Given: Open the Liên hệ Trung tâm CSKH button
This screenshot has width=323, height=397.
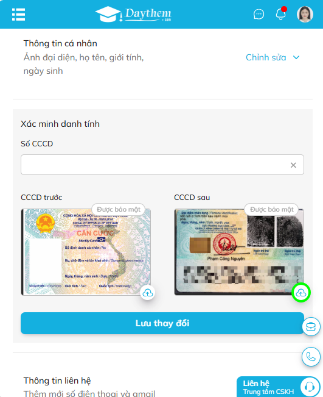Looking at the screenshot, I should point(278,387).
